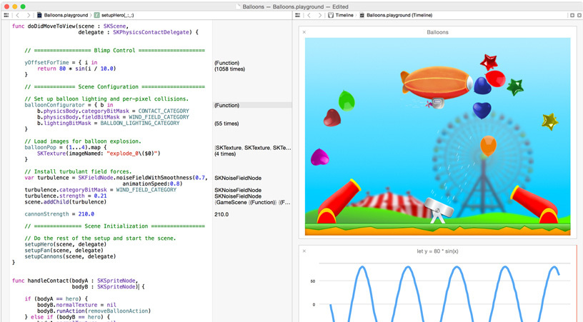Click the right red cannon in scene
Viewport: 583px width, 322px height.
coord(535,205)
